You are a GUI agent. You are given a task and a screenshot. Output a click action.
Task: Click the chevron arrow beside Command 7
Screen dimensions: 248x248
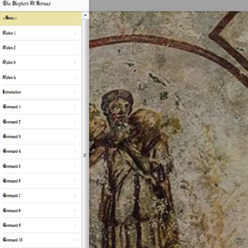(75, 196)
